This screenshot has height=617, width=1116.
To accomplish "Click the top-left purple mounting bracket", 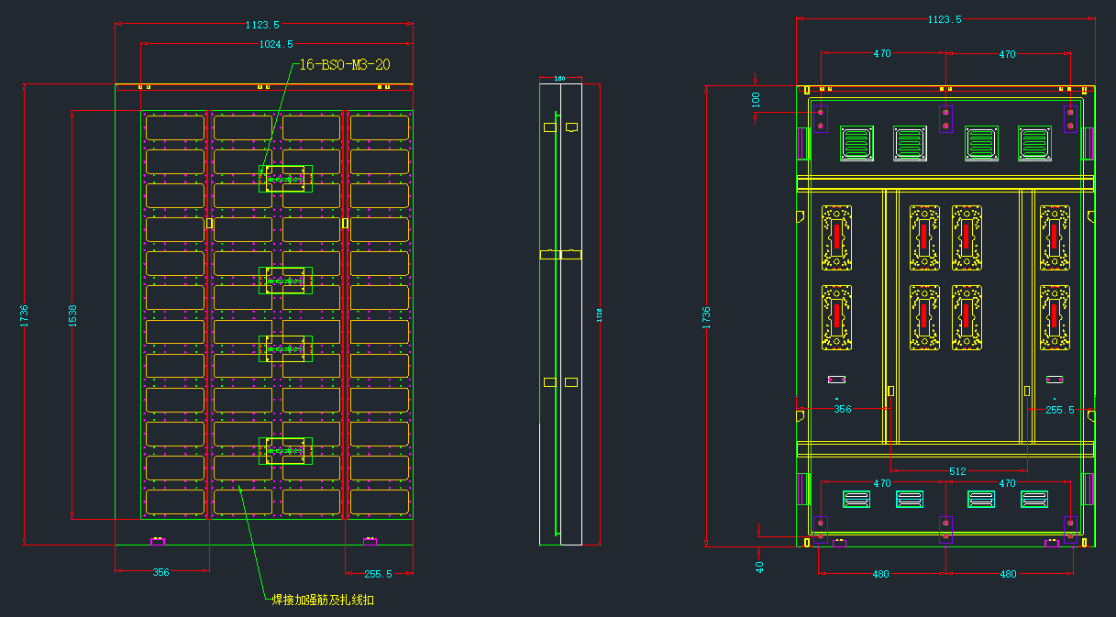I will [821, 119].
